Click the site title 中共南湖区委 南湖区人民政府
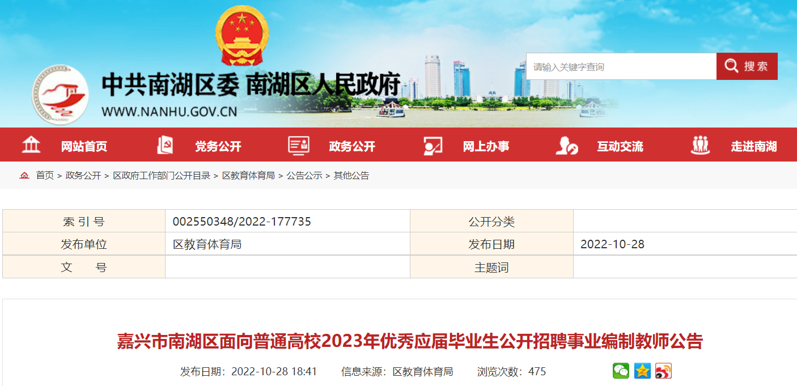Viewport: 797px width, 386px height. 252,86
